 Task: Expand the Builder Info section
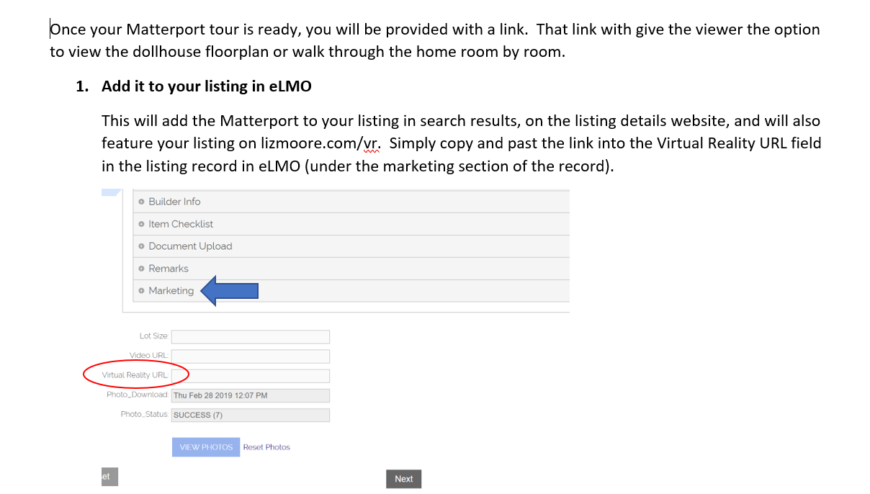point(174,202)
